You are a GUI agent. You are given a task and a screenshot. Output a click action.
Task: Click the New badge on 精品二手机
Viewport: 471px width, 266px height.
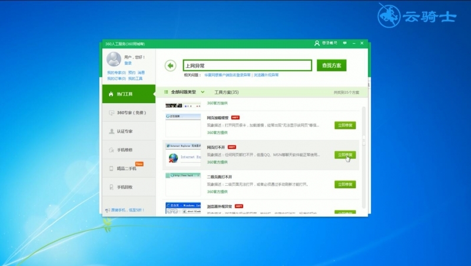click(x=139, y=164)
